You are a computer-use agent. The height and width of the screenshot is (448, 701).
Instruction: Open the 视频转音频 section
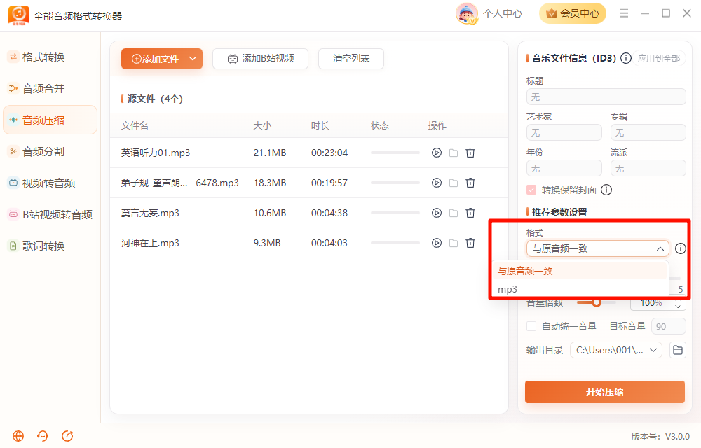(x=50, y=183)
